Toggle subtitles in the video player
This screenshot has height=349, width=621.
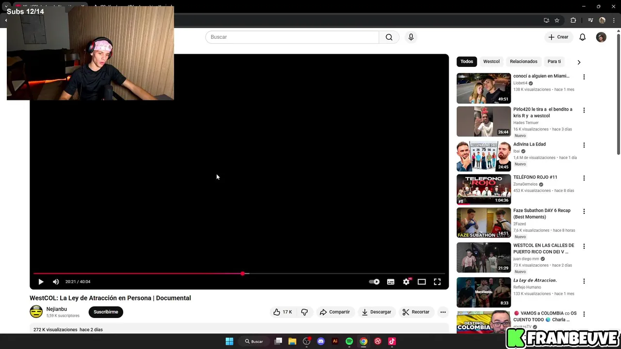click(391, 282)
